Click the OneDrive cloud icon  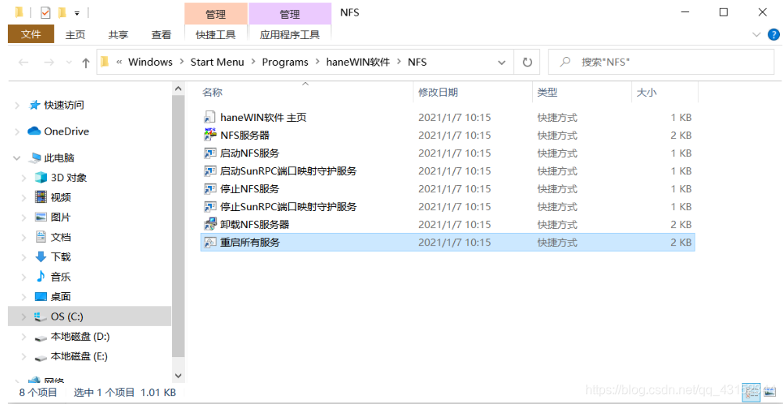tap(34, 131)
